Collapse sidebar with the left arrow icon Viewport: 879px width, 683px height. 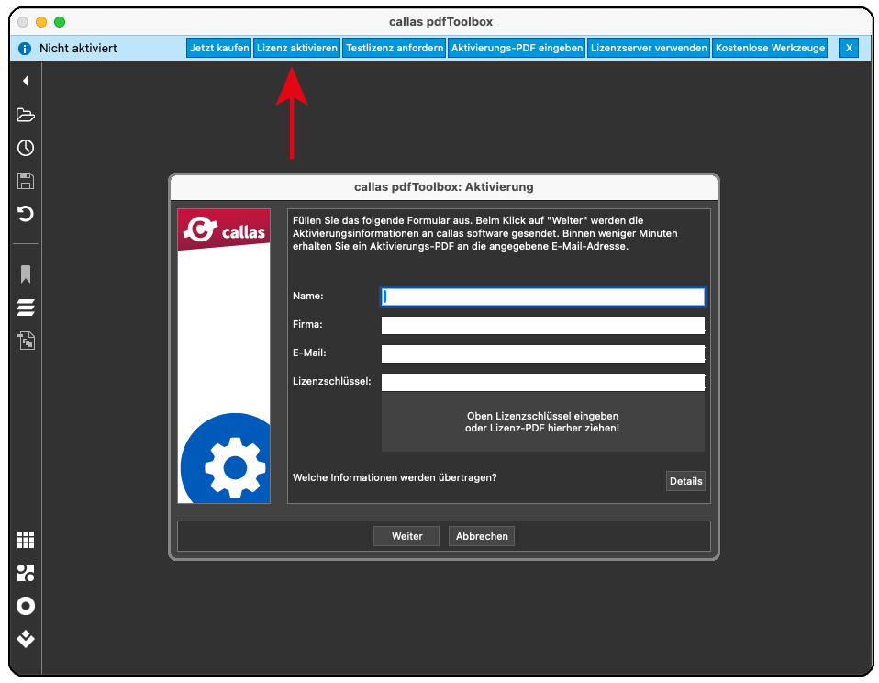(x=26, y=81)
